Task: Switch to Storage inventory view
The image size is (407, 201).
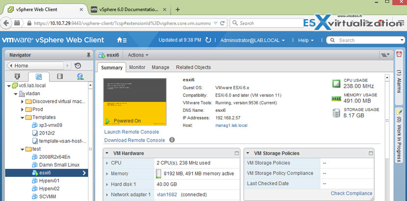Action: coord(60,76)
